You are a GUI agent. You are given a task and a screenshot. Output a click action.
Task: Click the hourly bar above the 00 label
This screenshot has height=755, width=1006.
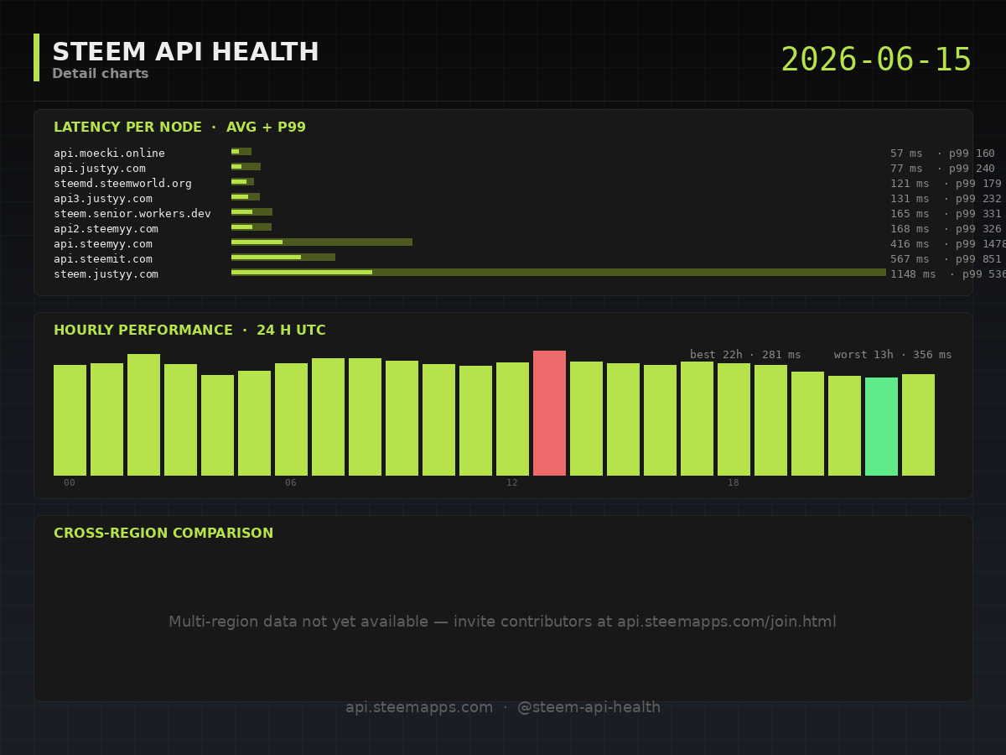[x=70, y=420]
